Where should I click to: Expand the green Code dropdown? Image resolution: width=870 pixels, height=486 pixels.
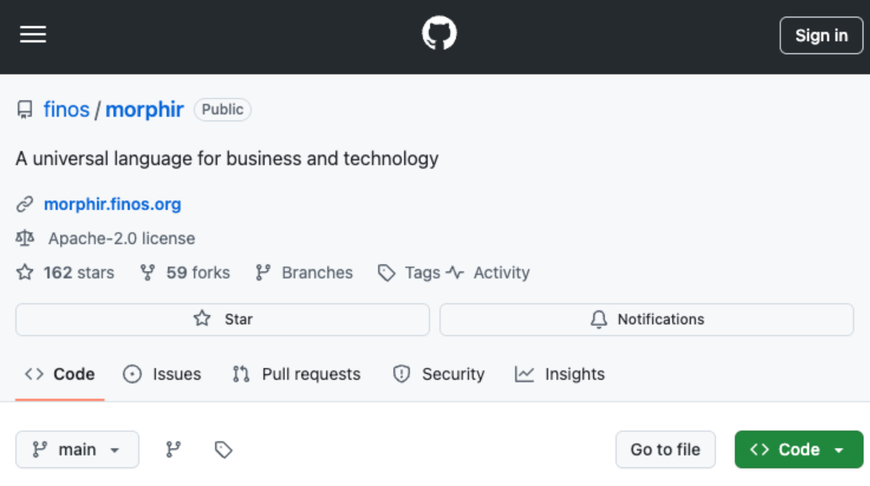pos(799,450)
